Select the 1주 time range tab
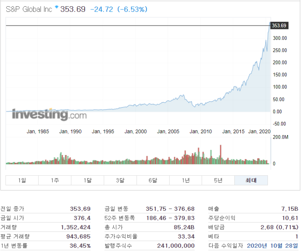Screen dimensions: 301x251 tap(55, 180)
